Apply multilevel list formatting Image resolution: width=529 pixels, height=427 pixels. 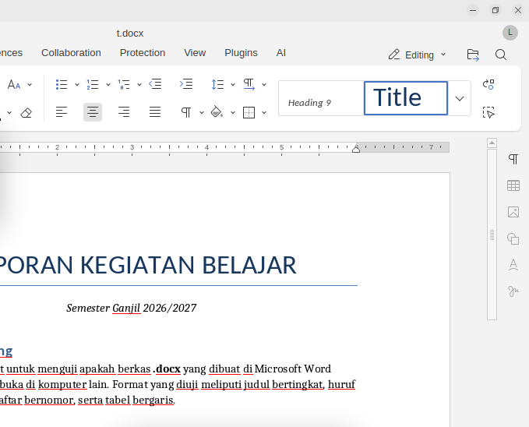tap(124, 84)
